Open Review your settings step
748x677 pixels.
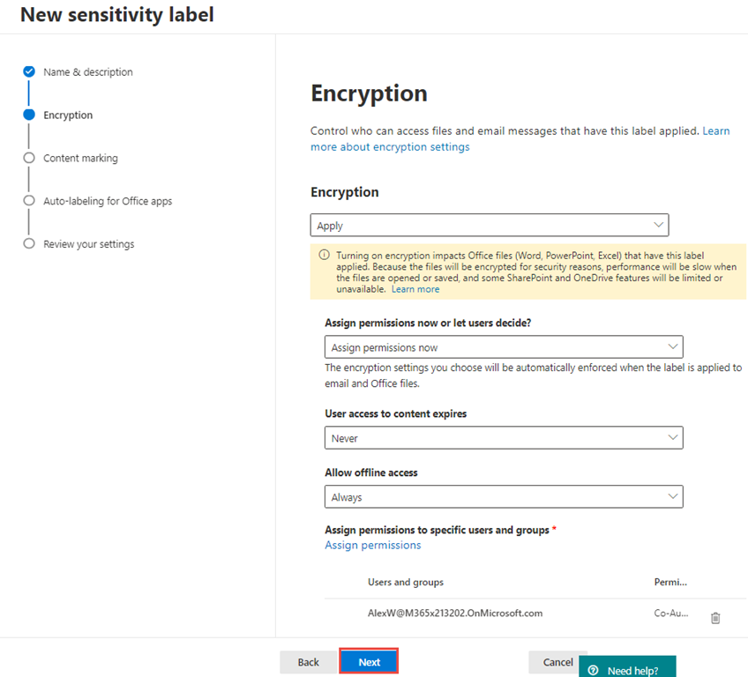(x=88, y=244)
